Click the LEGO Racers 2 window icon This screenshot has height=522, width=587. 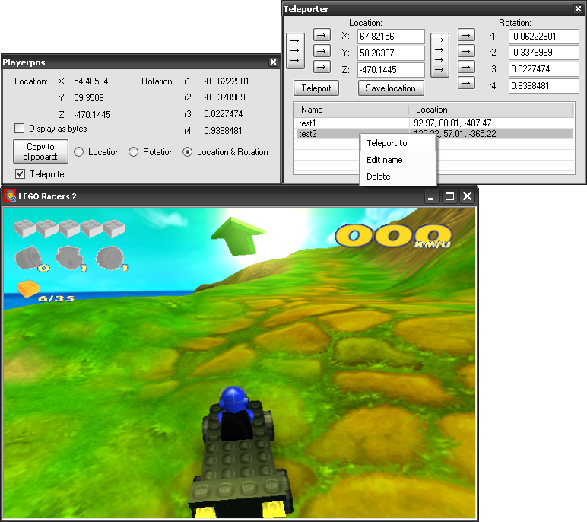(x=10, y=196)
